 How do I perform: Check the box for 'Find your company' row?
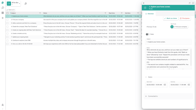coord(7,20)
